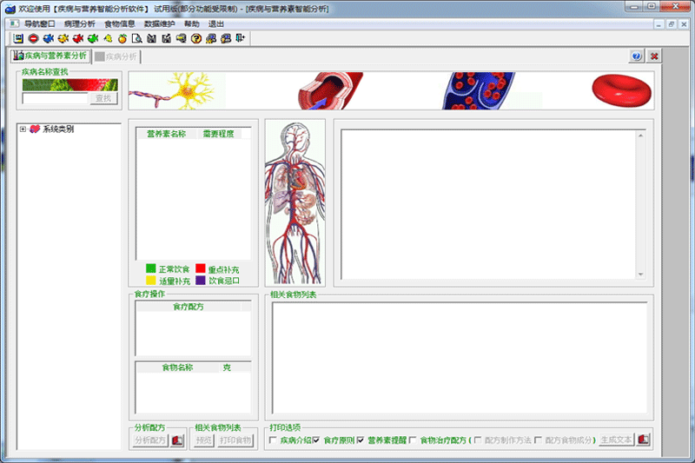The height and width of the screenshot is (463, 695).
Task: Close the panel with the red X icon
Action: pos(654,56)
